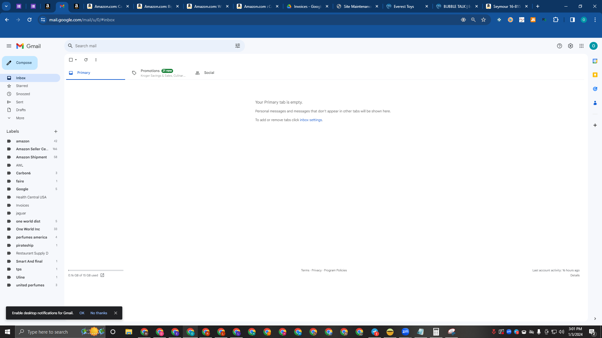Click the zoom magnifier icon in address bar
The width and height of the screenshot is (602, 338).
473,20
